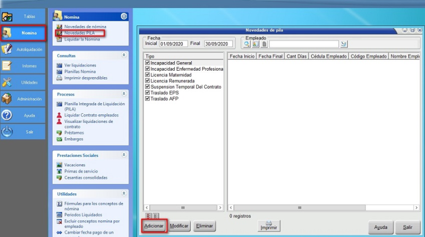Click the Adicionar button
The width and height of the screenshot is (425, 237).
[154, 226]
